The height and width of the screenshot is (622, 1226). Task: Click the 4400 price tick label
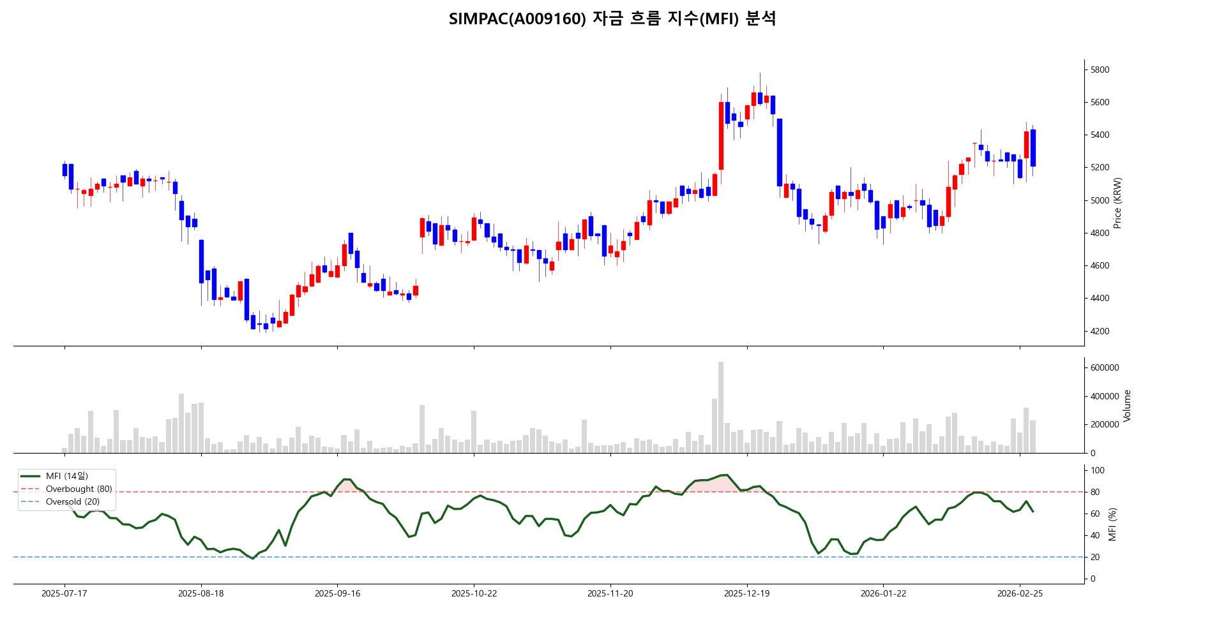pyautogui.click(x=1100, y=298)
